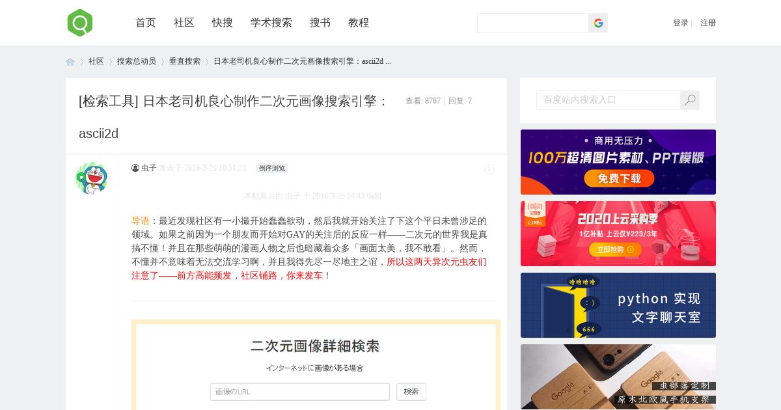Open the 虫部落定制 phone stand banner
Image resolution: width=781 pixels, height=410 pixels.
click(618, 377)
